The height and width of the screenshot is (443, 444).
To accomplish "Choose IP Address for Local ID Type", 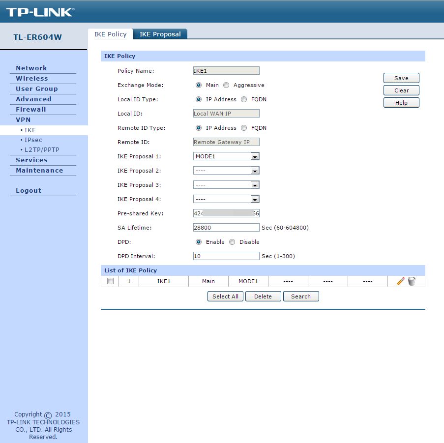I will pos(199,99).
